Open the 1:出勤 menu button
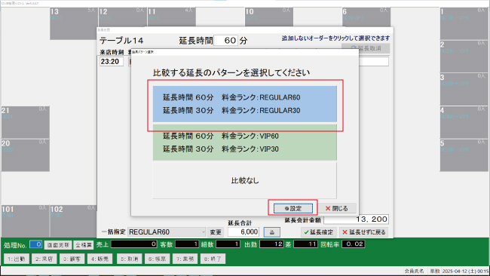The image size is (490, 276). tap(17, 259)
